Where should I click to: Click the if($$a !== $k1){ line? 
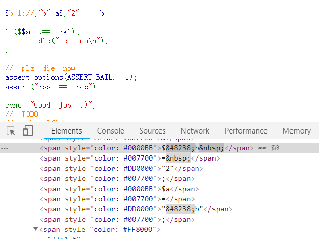coord(42,32)
